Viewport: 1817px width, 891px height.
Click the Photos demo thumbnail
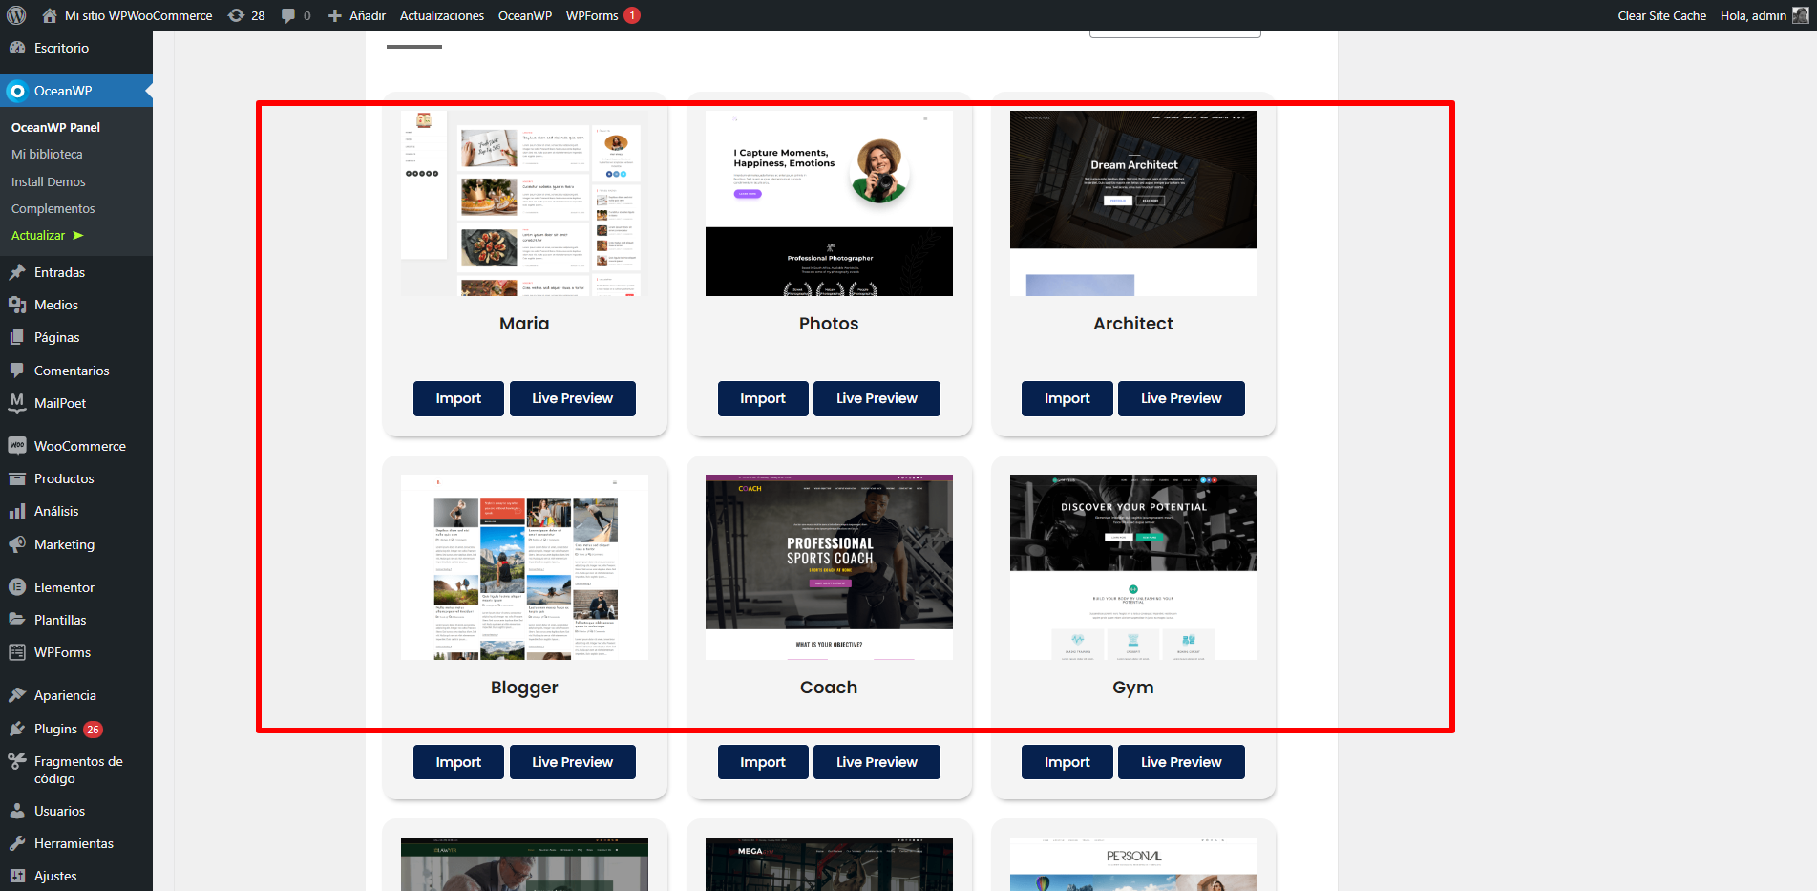[x=829, y=203]
